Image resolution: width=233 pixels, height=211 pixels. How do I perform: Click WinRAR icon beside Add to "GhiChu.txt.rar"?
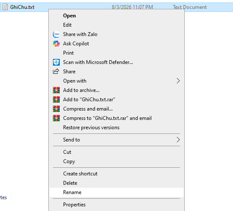point(56,100)
